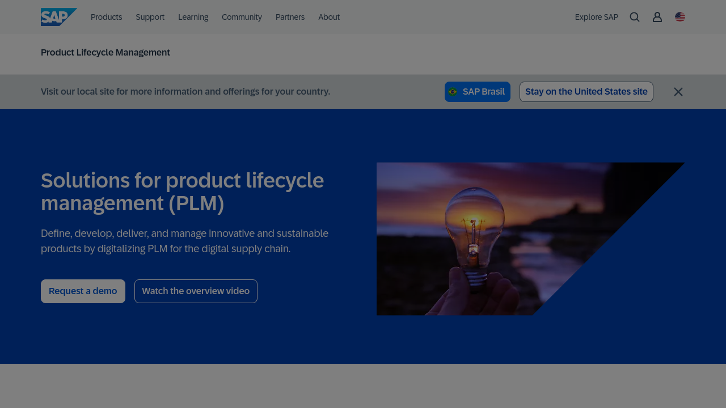
Task: Expand the Partners navigation menu
Action: (290, 17)
